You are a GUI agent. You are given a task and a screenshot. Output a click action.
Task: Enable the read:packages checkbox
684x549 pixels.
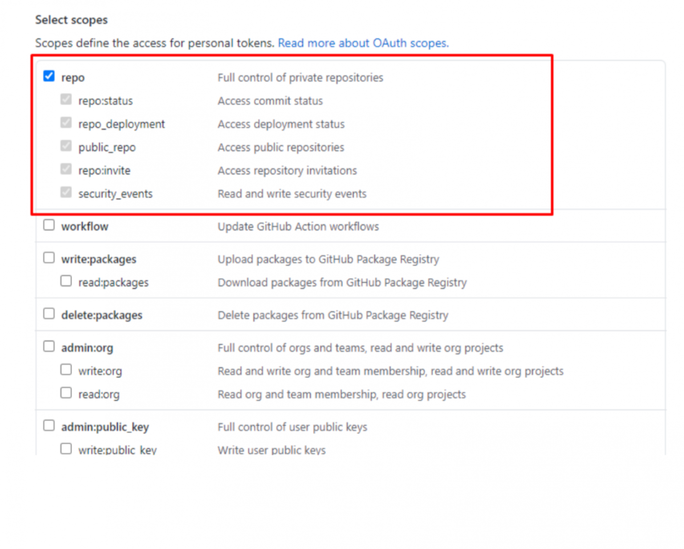pos(66,281)
